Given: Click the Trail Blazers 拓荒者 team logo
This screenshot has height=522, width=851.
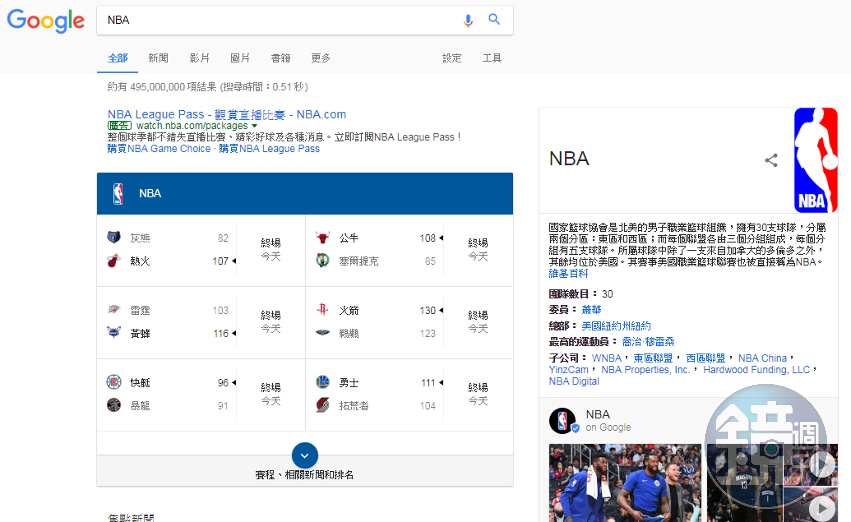Looking at the screenshot, I should coord(323,405).
